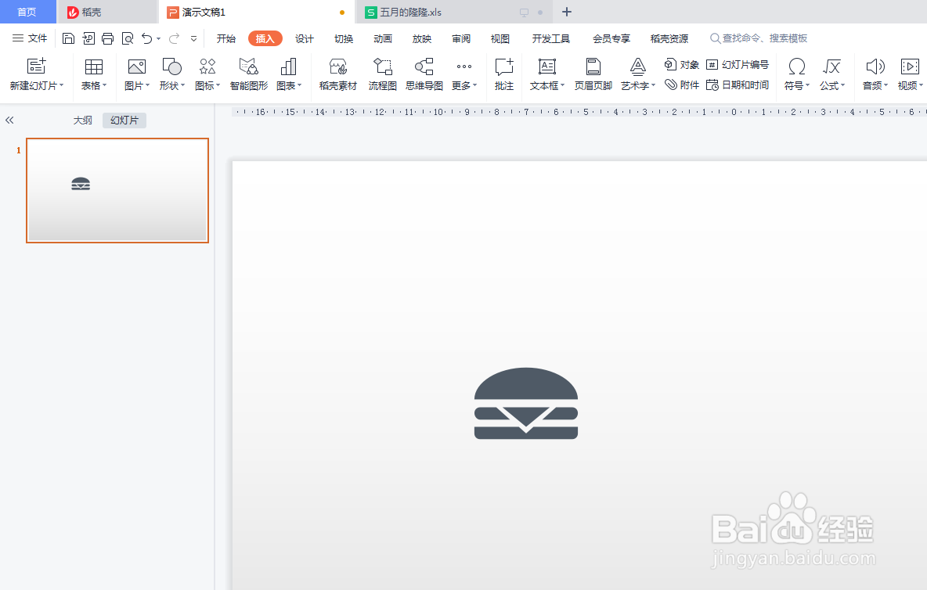Add a Comment (批注)
This screenshot has height=590, width=927.
504,74
